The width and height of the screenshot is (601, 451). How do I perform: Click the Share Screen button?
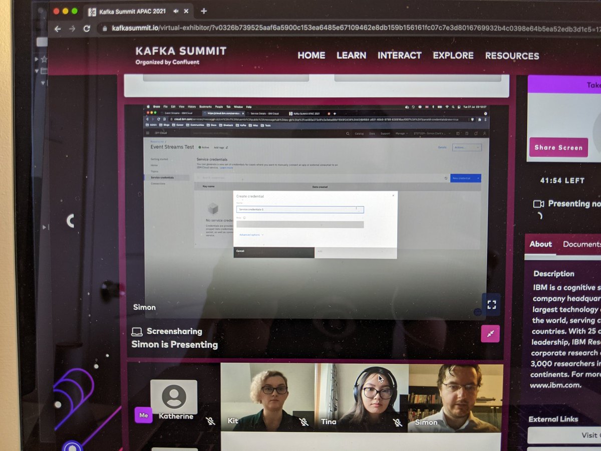tap(558, 147)
